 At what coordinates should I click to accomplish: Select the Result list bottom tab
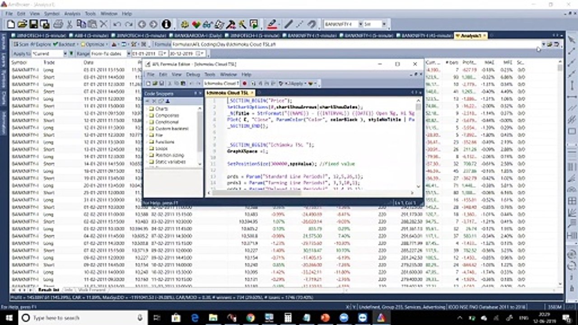[48, 289]
